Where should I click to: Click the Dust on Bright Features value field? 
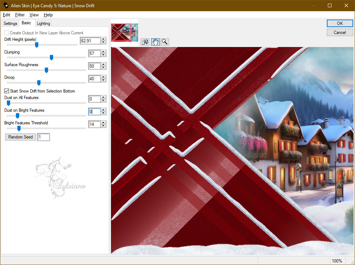(x=94, y=112)
